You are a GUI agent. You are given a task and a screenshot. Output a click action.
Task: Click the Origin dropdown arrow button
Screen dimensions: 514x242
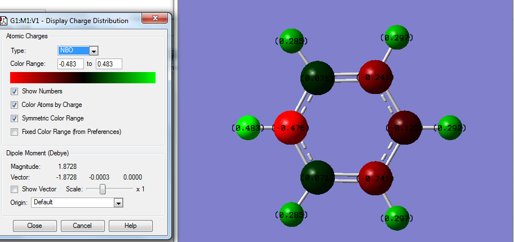(118, 203)
